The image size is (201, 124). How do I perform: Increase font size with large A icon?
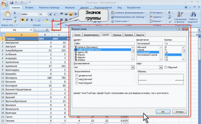pos(51,14)
